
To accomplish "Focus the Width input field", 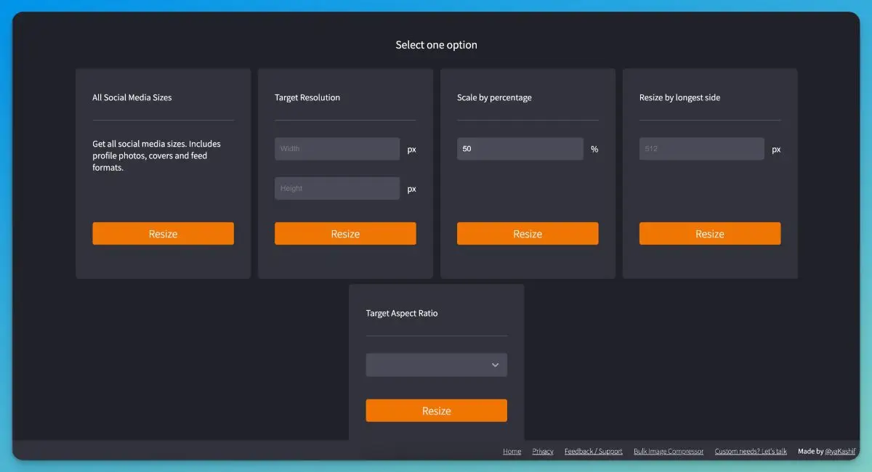I will [x=337, y=149].
